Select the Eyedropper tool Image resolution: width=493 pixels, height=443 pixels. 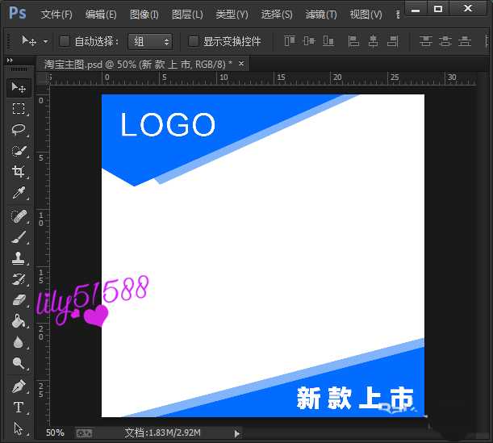(19, 193)
